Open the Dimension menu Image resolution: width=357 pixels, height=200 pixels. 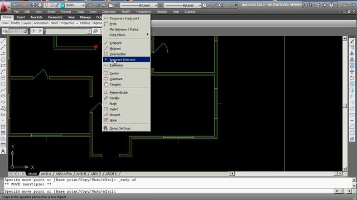[x=109, y=12]
